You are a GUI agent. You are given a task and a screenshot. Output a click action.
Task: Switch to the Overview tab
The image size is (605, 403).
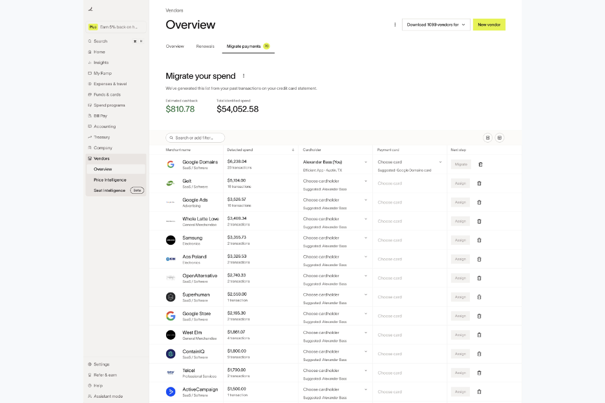click(175, 46)
